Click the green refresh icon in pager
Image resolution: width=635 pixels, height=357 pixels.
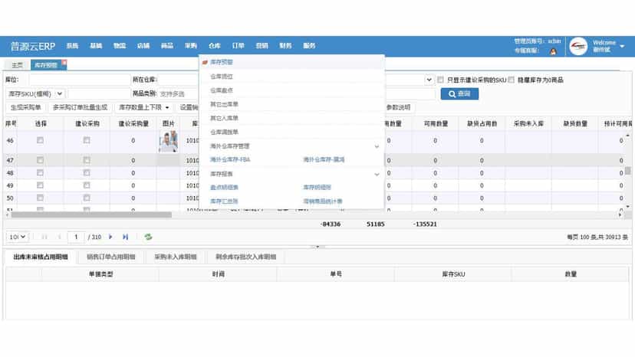pos(148,237)
